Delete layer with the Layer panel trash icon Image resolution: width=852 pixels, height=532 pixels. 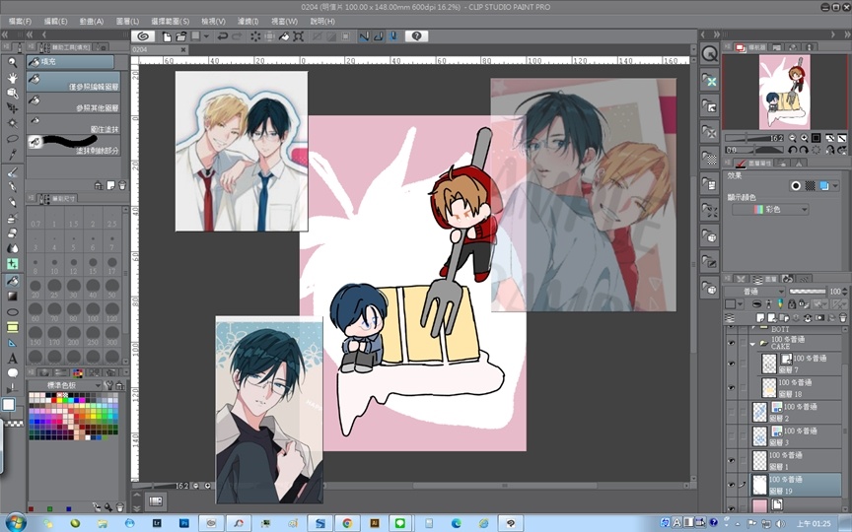click(x=843, y=317)
